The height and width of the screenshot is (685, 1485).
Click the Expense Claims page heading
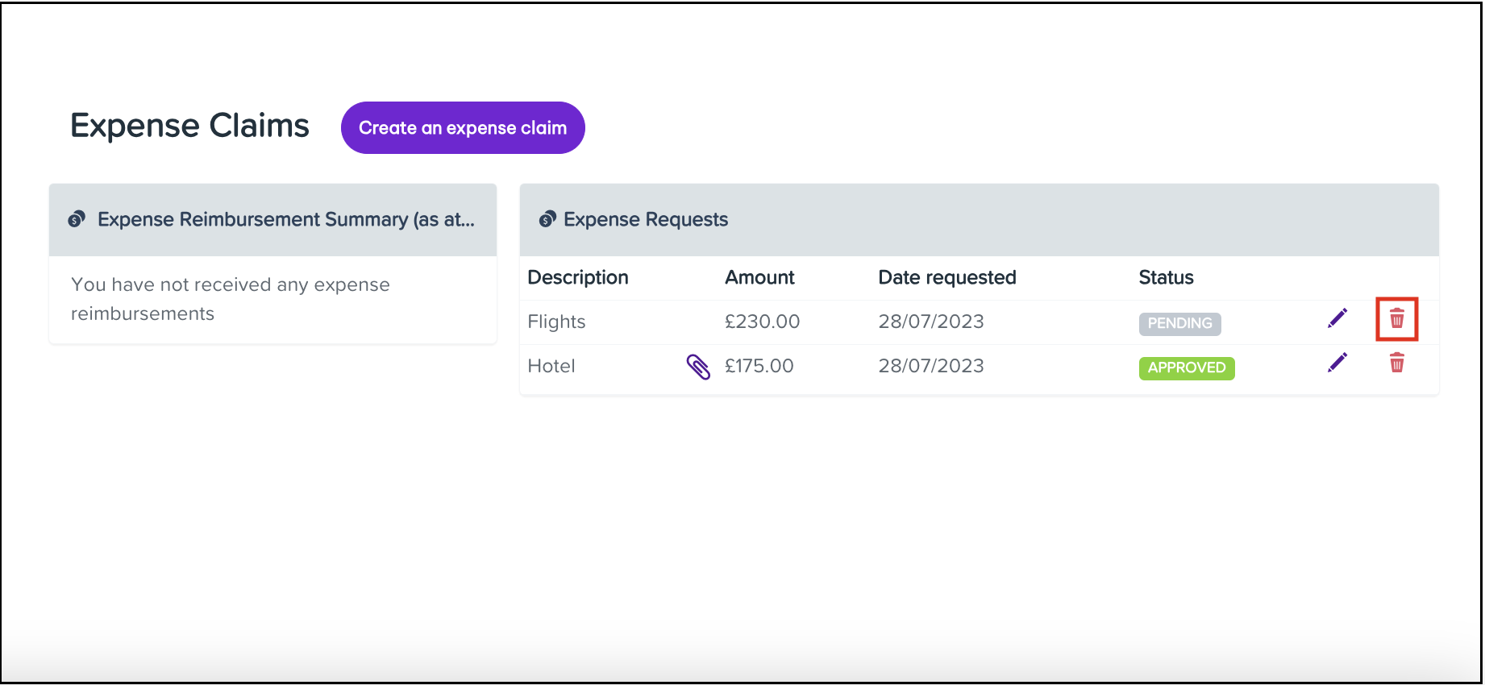click(x=189, y=126)
